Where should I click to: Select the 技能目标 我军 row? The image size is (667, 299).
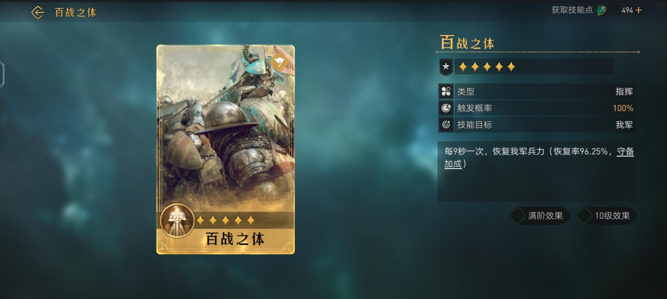(x=537, y=125)
